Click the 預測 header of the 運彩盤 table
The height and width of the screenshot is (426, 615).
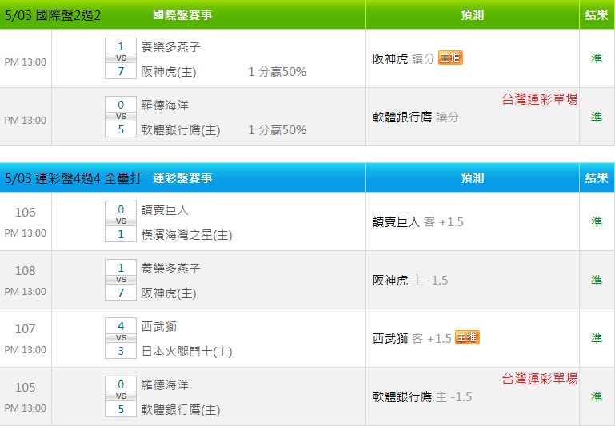coord(472,178)
